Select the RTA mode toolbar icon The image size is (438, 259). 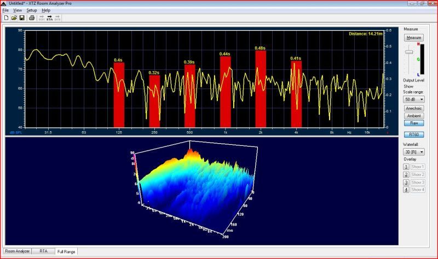(50, 18)
